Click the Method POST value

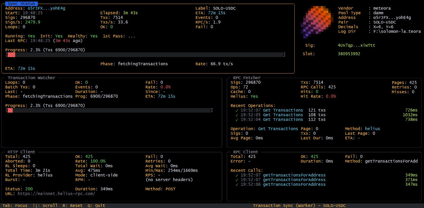click(x=170, y=189)
